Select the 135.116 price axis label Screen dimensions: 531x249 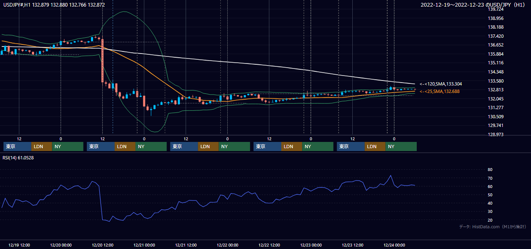point(496,63)
